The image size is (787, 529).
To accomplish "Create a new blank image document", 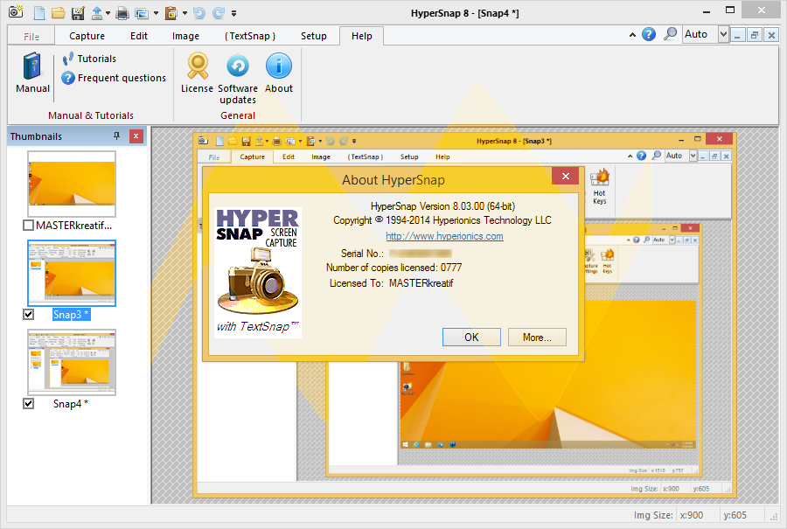I will (39, 13).
